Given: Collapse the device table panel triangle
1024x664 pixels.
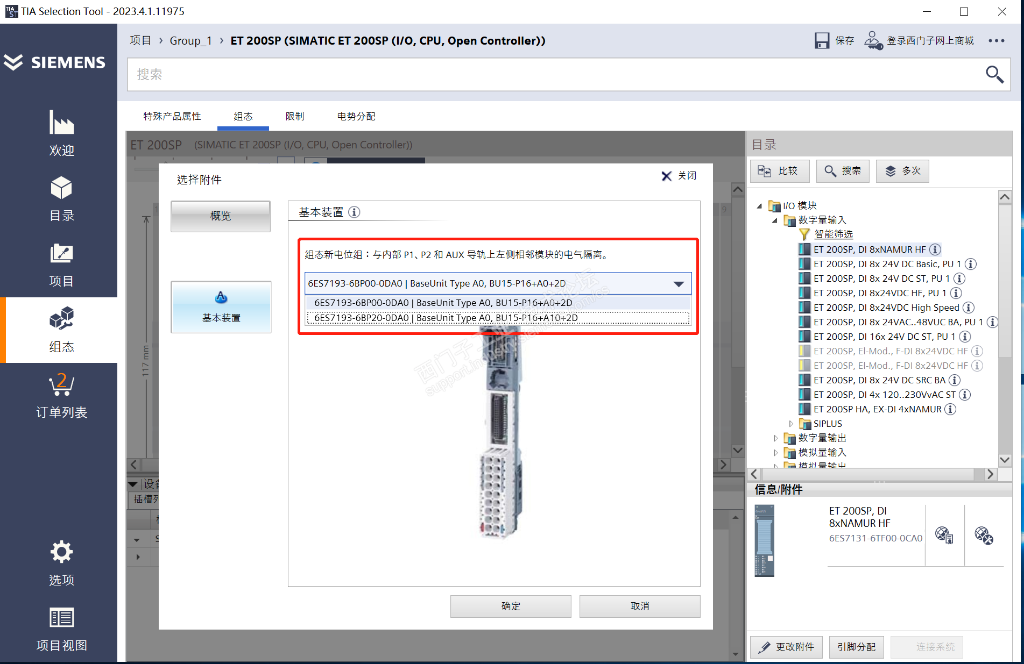Looking at the screenshot, I should [x=133, y=484].
